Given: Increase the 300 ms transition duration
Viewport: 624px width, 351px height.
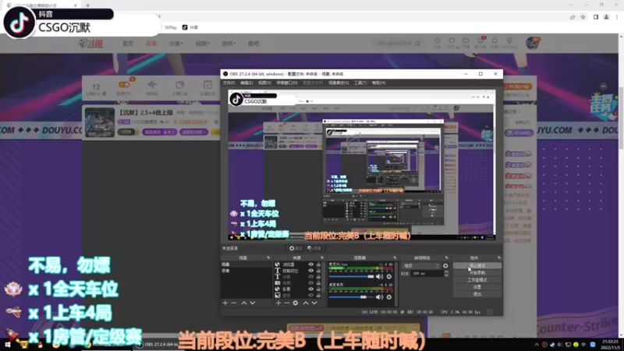Looking at the screenshot, I should pos(446,272).
